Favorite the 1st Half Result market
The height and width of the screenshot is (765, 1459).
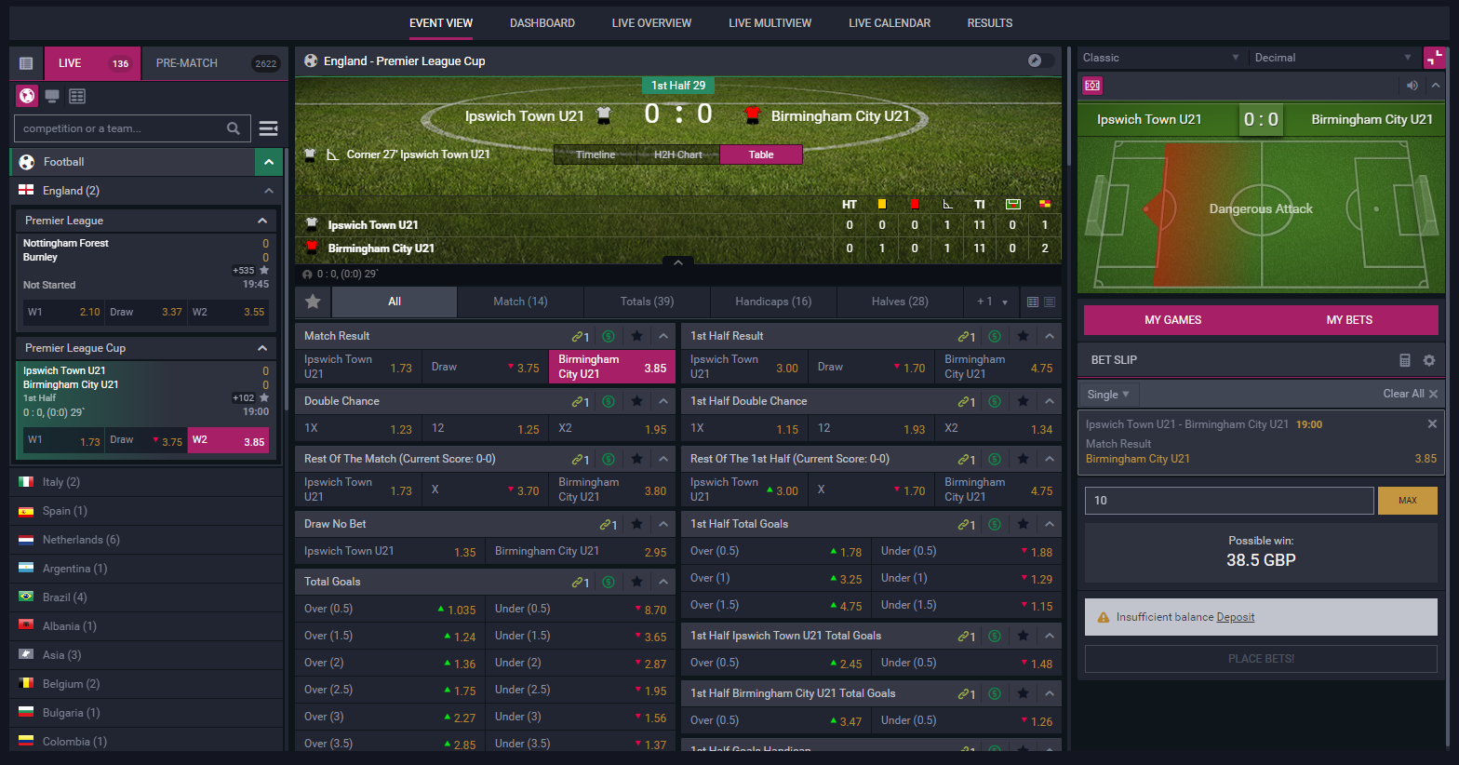pos(1023,336)
